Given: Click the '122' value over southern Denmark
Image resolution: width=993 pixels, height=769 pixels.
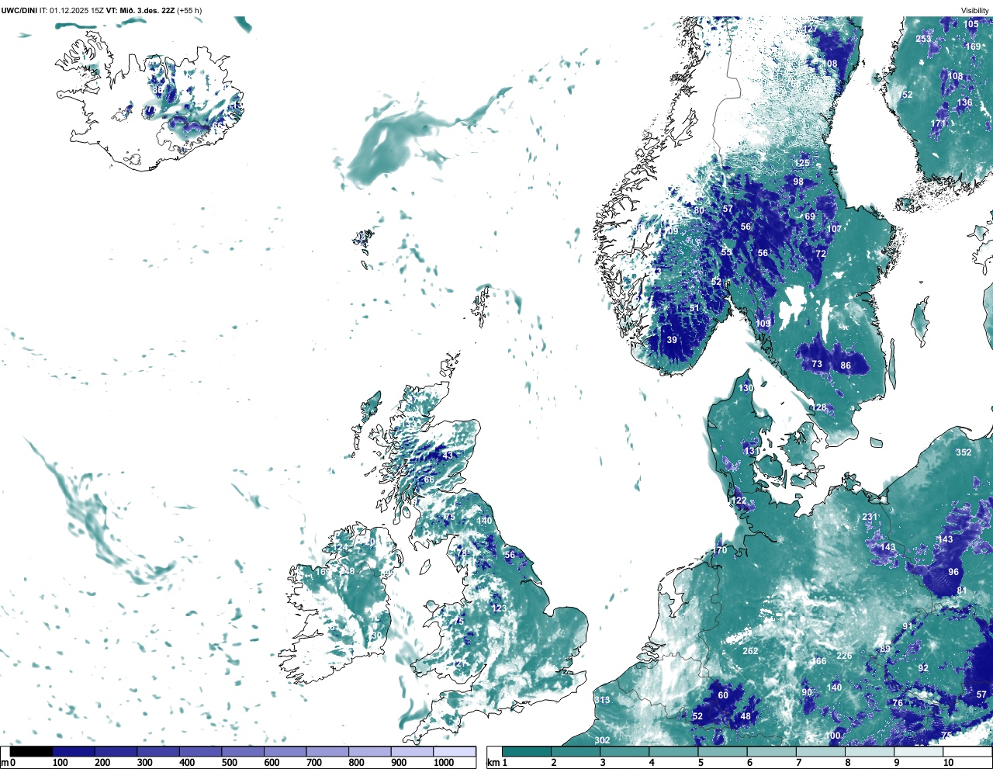Looking at the screenshot, I should [740, 501].
